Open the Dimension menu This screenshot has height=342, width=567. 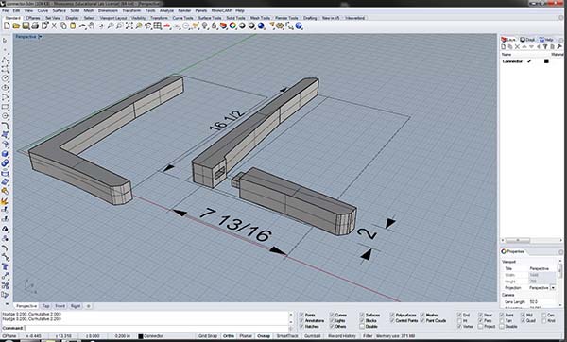pos(108,10)
